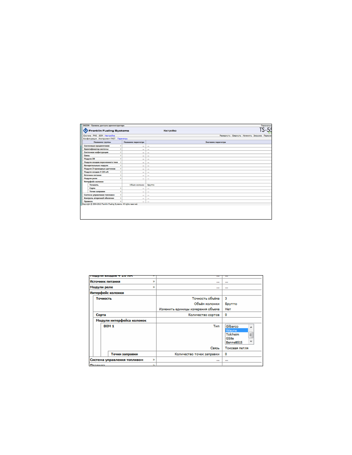Switch to the Конфигурация submenu

click(x=90, y=139)
